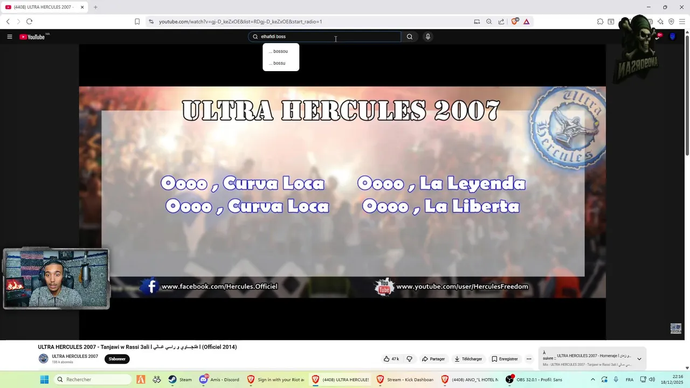Screen dimensions: 690x388
Task: Open the YouTube account avatar
Action: click(x=672, y=37)
